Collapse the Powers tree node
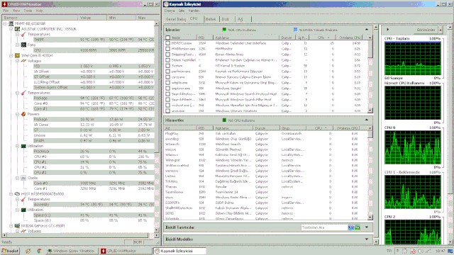This screenshot has height=255, width=454. [17, 114]
